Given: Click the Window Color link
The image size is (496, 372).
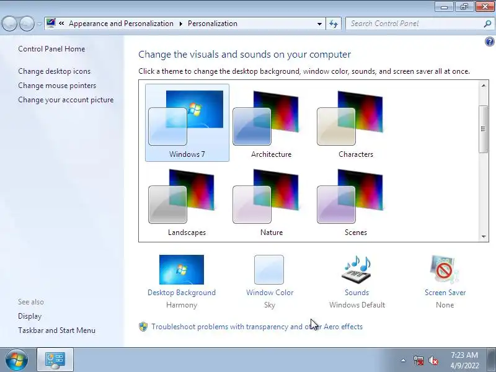Looking at the screenshot, I should (270, 293).
